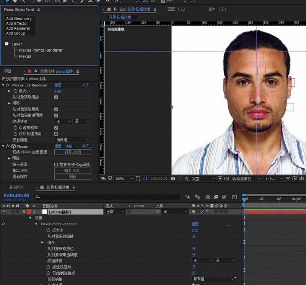Enable the 仅绘制连接点 checkbox
Screen dimensions: 306x285
pos(56,134)
